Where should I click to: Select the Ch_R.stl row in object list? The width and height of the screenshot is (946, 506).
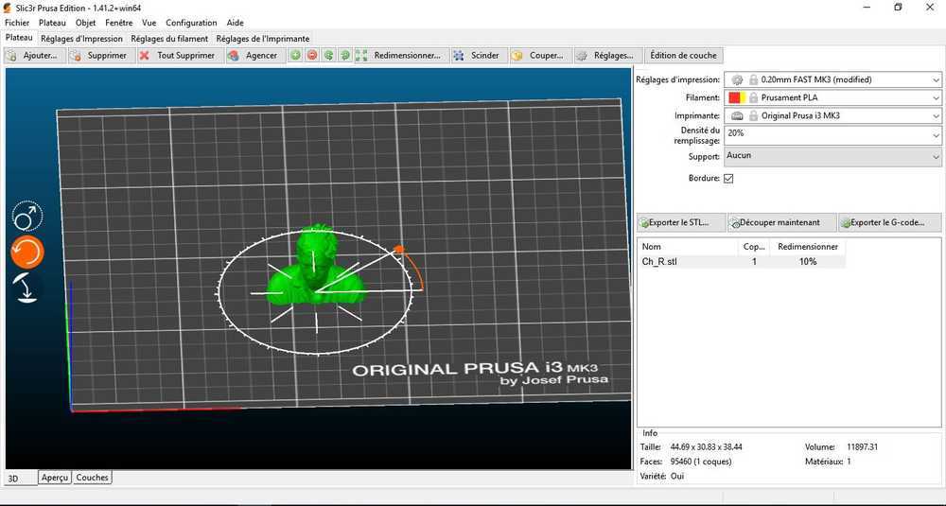point(742,262)
